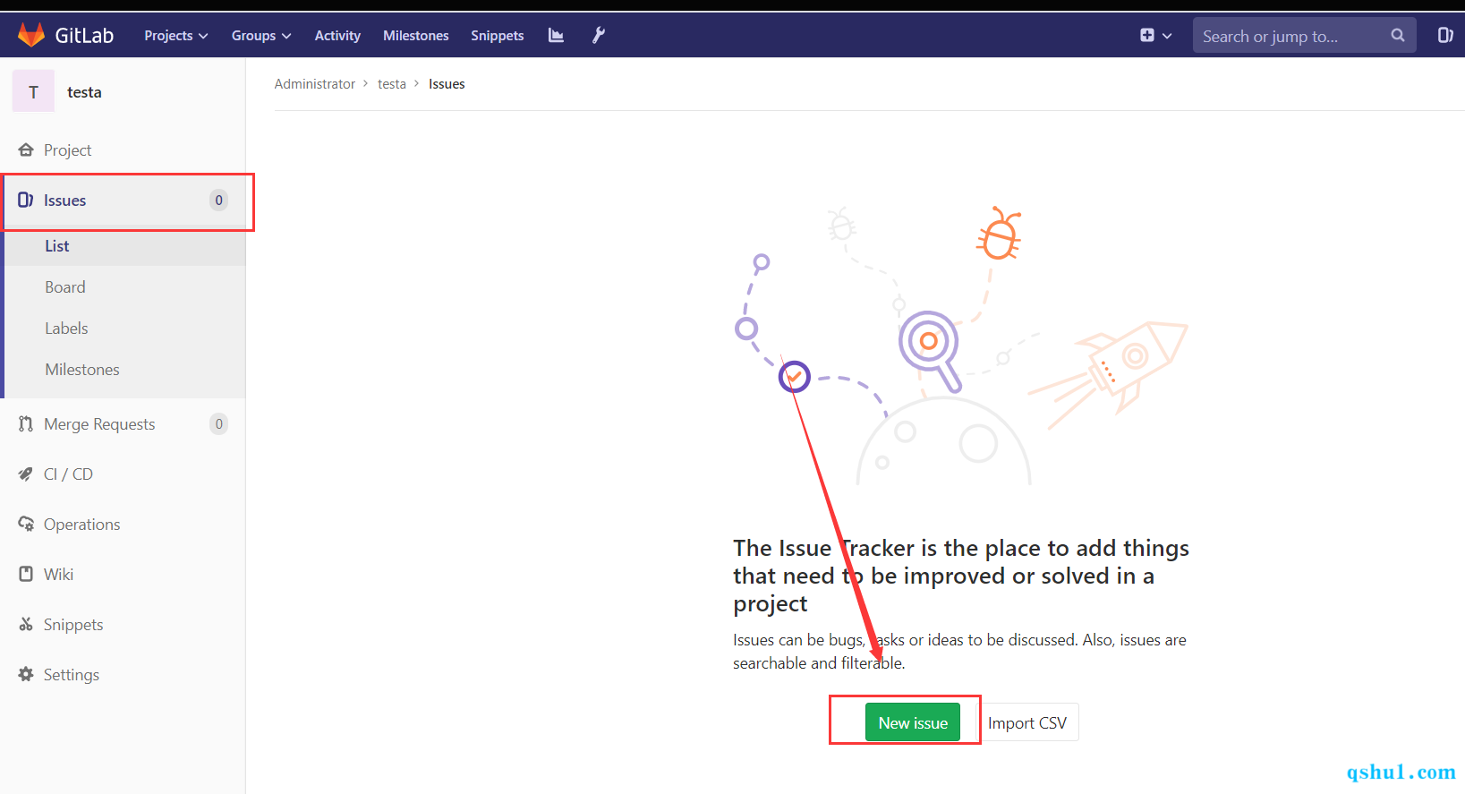Open the Projects dropdown menu
Image resolution: width=1465 pixels, height=794 pixels.
click(x=176, y=36)
